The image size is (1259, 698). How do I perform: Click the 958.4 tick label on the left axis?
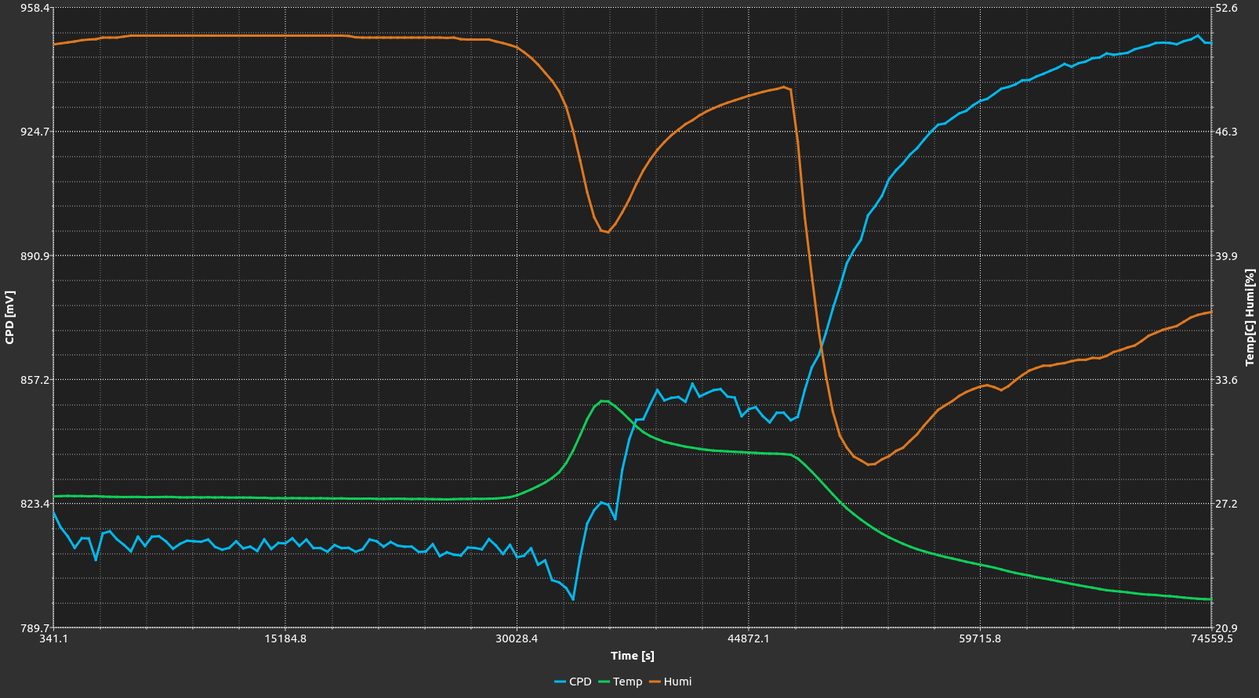(x=34, y=8)
